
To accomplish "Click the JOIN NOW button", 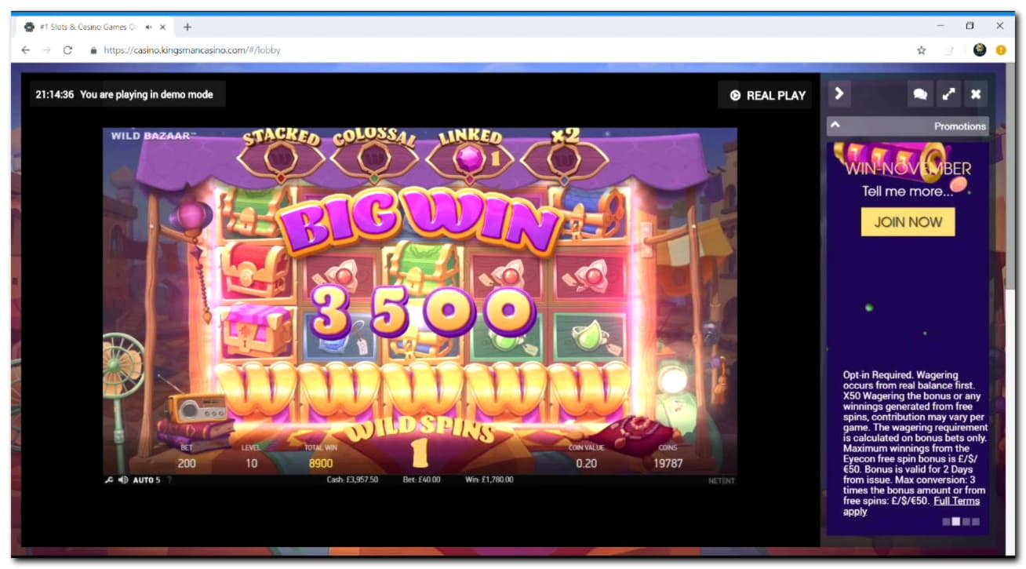I will coord(908,221).
